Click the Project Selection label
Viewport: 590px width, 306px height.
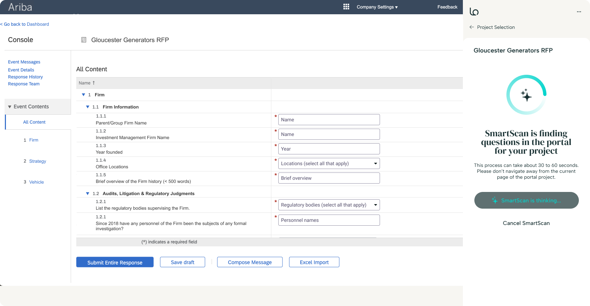point(496,27)
